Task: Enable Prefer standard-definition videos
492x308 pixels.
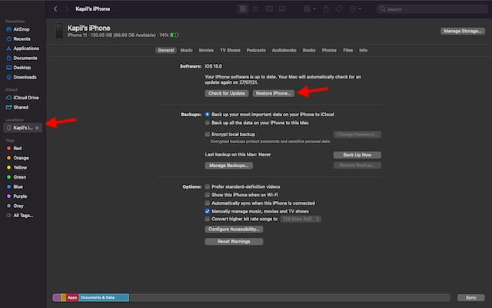Action: click(208, 186)
